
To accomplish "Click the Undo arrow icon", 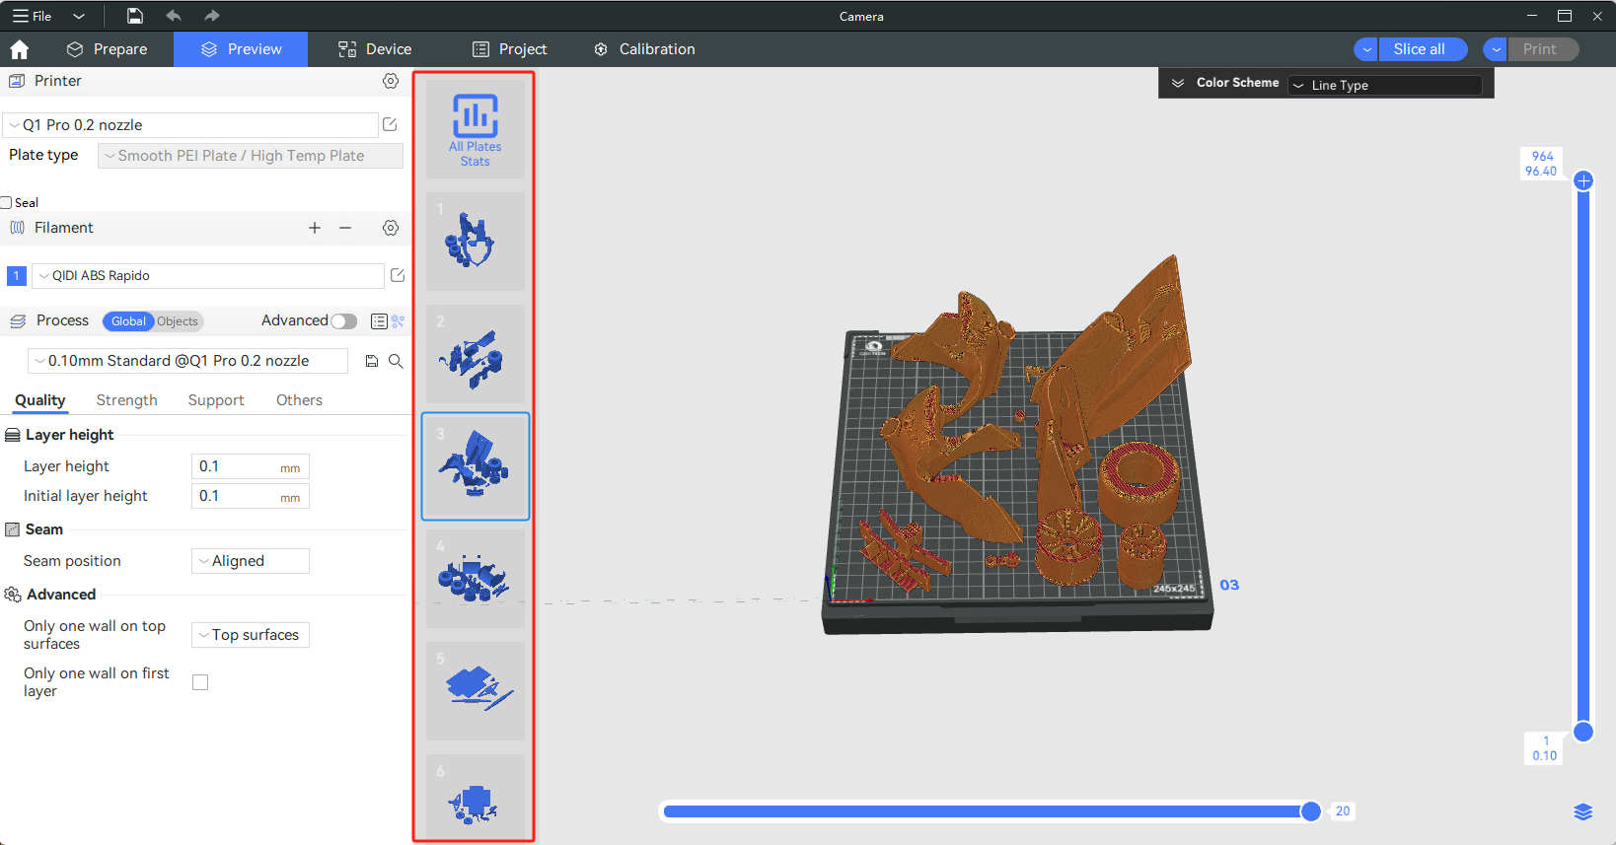I will [x=174, y=16].
